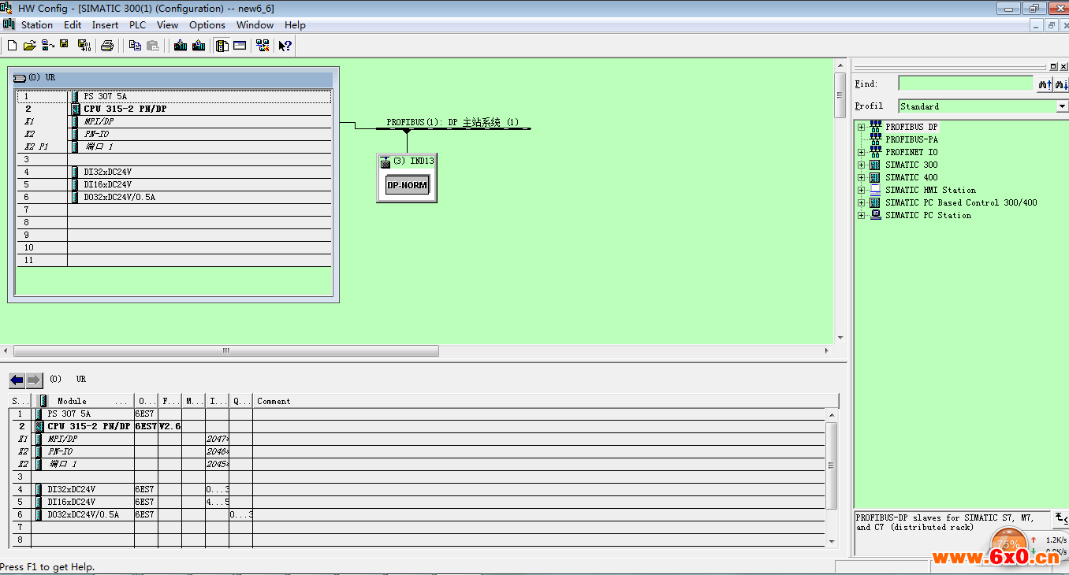Click the address overview window icon

[x=240, y=46]
